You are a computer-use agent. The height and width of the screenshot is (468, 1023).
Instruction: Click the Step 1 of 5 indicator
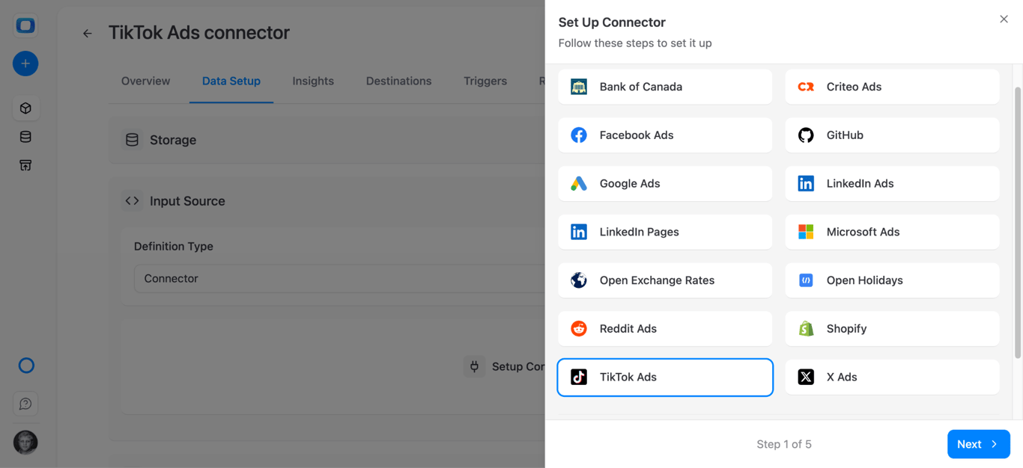(x=784, y=444)
